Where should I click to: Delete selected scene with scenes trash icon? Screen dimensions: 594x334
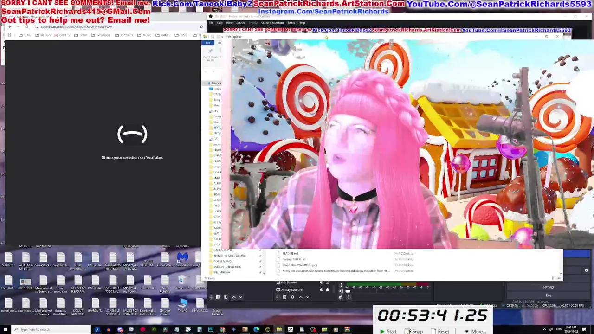click(x=218, y=297)
